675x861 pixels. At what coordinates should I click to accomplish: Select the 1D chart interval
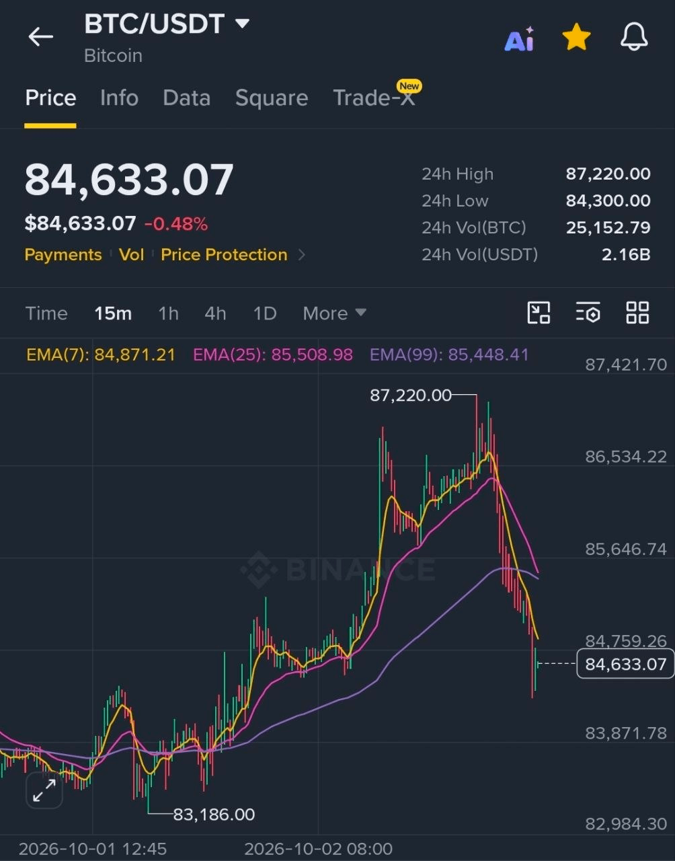pos(265,313)
